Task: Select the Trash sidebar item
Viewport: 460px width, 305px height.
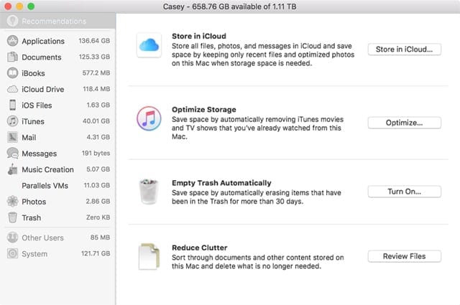Action: coord(31,218)
